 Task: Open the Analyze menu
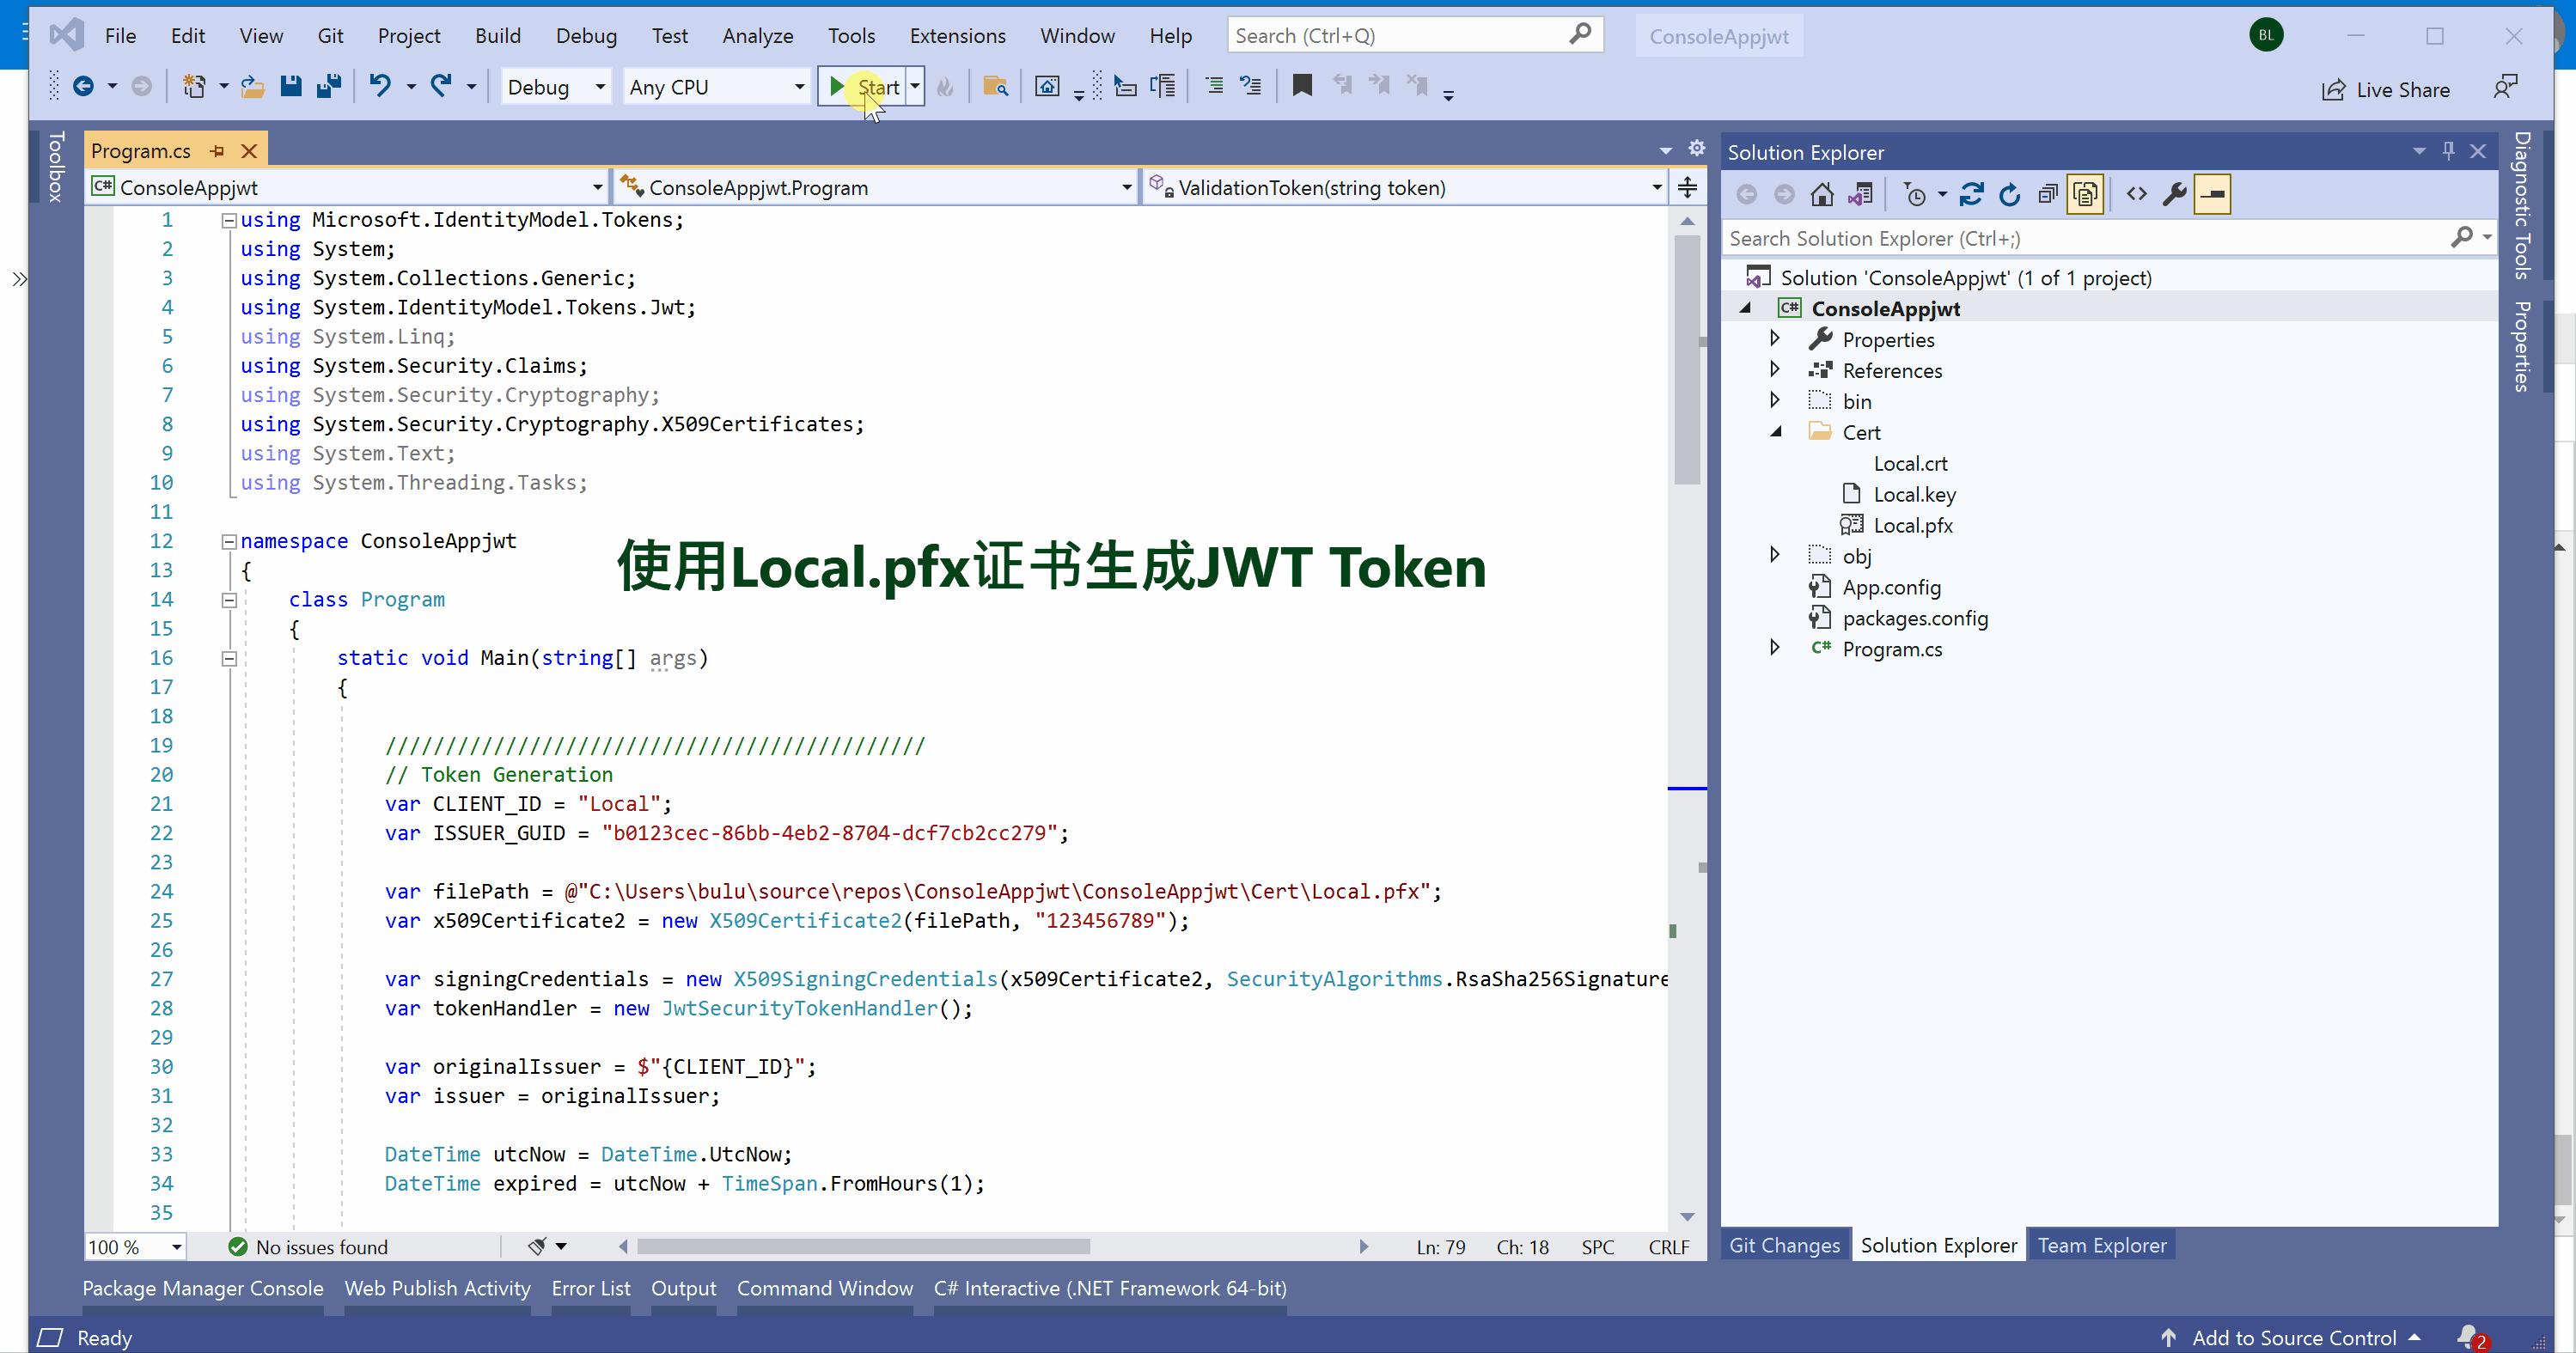[757, 36]
